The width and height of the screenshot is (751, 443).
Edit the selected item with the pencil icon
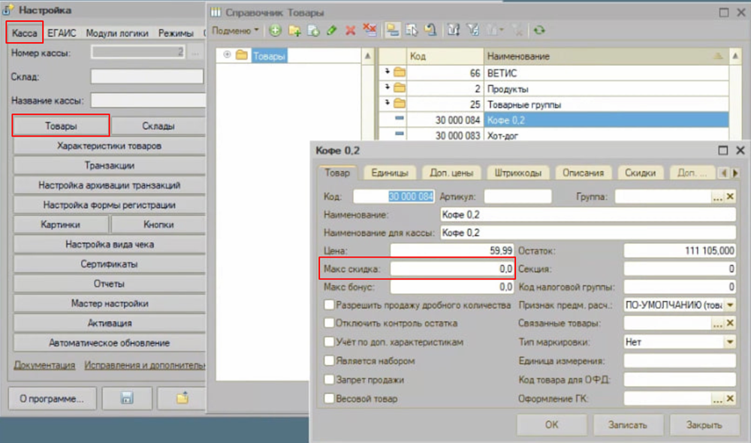point(331,31)
